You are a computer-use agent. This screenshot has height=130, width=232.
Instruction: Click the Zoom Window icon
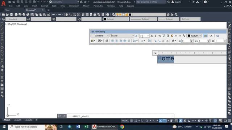74,14
